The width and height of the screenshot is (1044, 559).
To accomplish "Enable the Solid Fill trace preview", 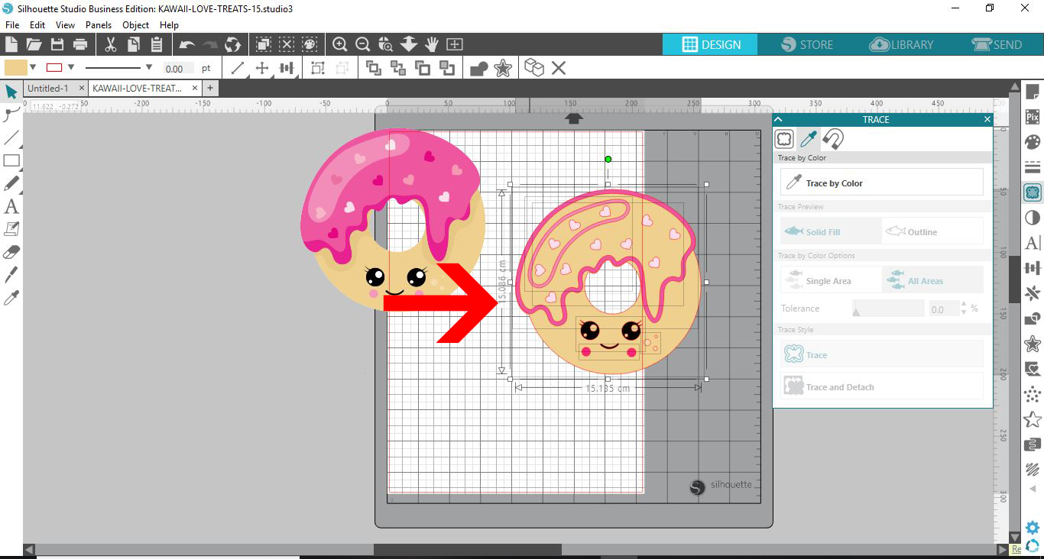I will point(831,231).
